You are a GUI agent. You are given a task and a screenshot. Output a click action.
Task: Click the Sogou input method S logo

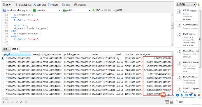coord(163,95)
